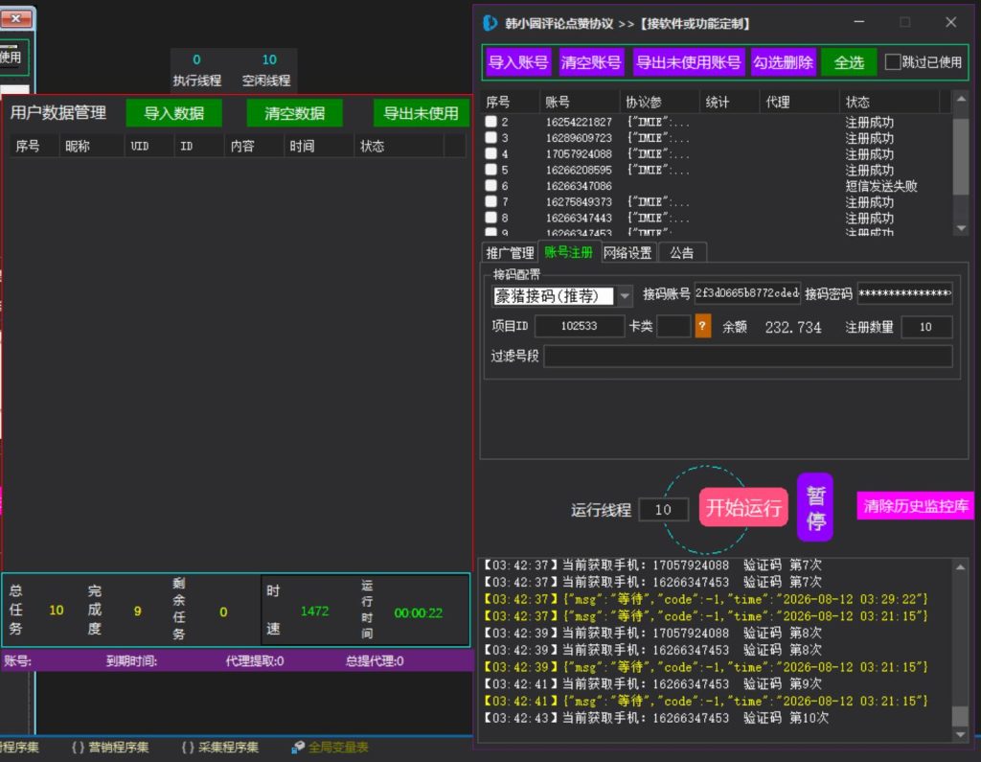
Task: Click the 过滤号段 input field
Action: [x=748, y=356]
